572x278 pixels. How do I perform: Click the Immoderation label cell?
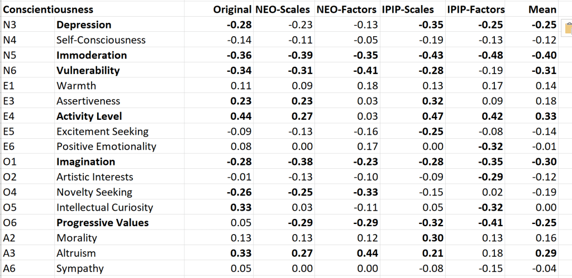pos(92,55)
